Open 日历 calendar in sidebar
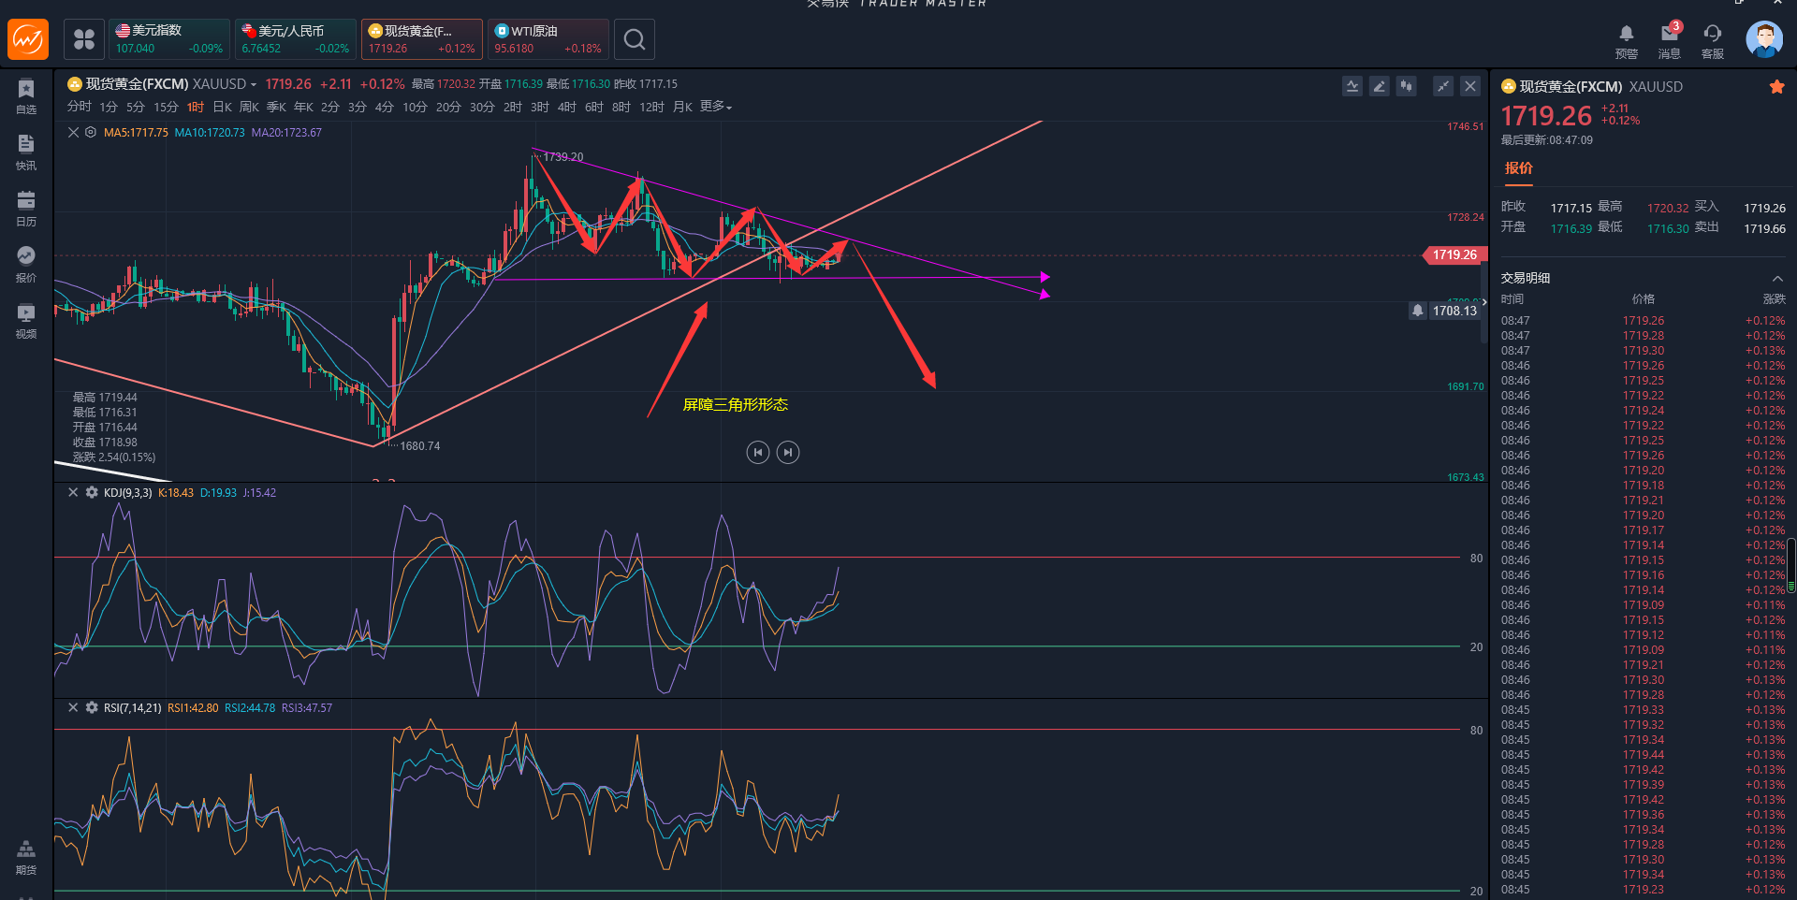 pyautogui.click(x=26, y=209)
